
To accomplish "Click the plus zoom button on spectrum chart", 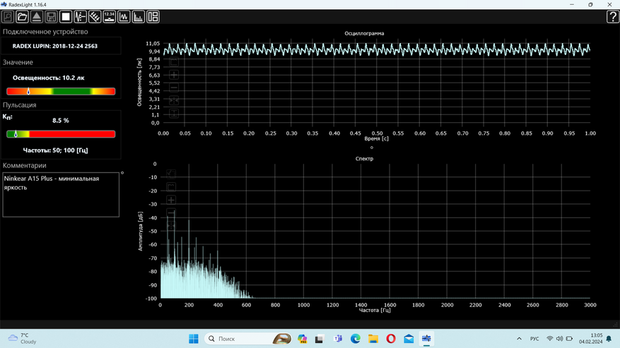I will pos(171,200).
